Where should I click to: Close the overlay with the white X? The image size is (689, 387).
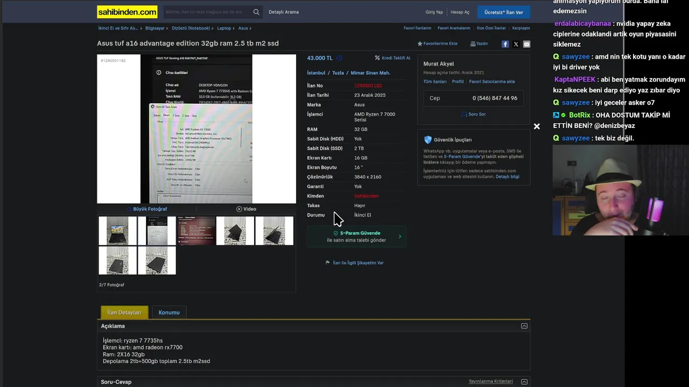537,126
